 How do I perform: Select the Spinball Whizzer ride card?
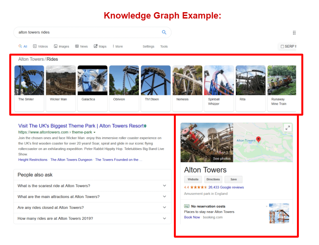219,88
